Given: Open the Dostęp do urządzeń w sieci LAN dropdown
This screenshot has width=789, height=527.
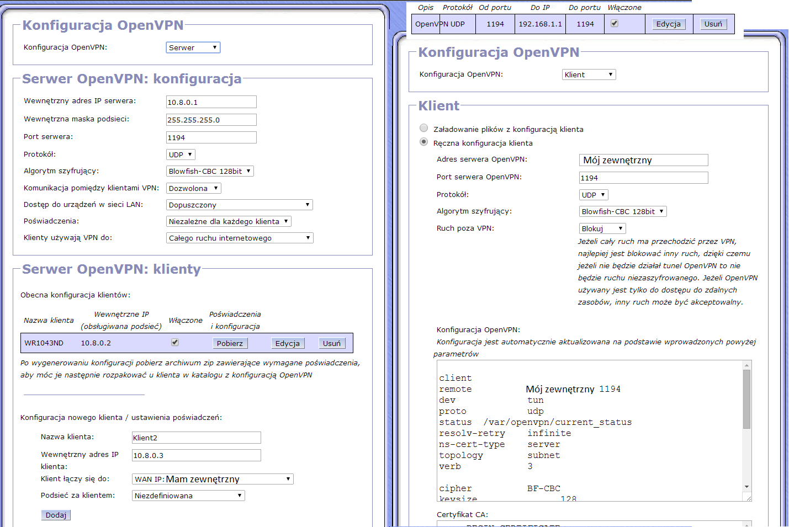Looking at the screenshot, I should coord(239,205).
